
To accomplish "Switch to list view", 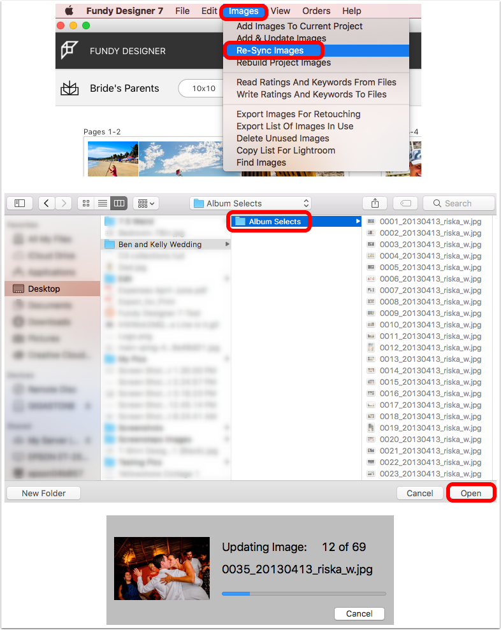I will point(103,203).
